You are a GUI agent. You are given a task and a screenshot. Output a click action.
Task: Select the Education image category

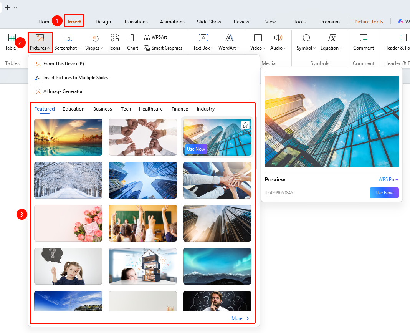coord(73,109)
